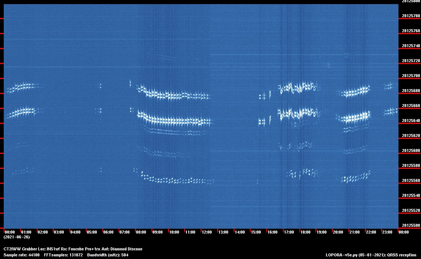The image size is (421, 259).
Task: Select the 28125520 frequency label
Action: (x=411, y=211)
